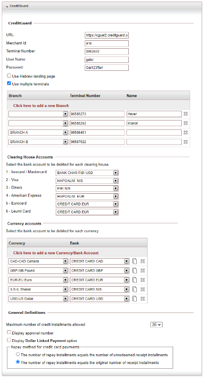
Task: Enable Use Hebrew landing page
Action: coord(9,76)
